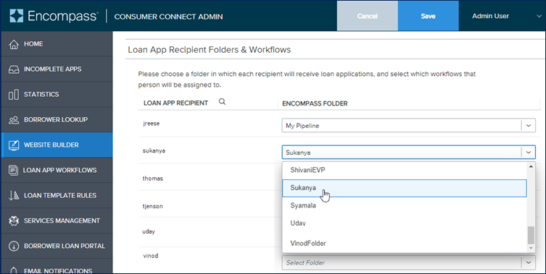Click the folder list scrollbar down arrow

click(x=531, y=248)
